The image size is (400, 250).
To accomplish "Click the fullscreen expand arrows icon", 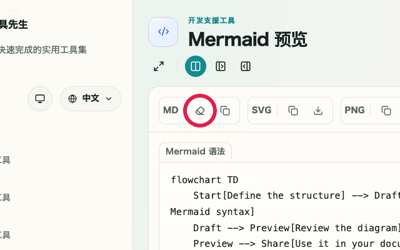I will pyautogui.click(x=159, y=66).
